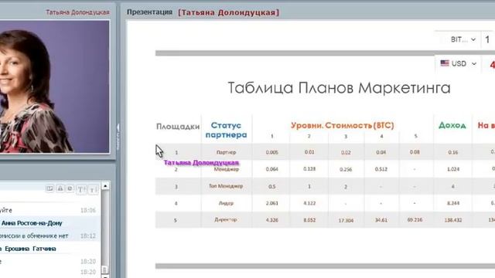This screenshot has height=278, width=495.
Task: Click the 0.512 cost cell
Action: point(381,169)
